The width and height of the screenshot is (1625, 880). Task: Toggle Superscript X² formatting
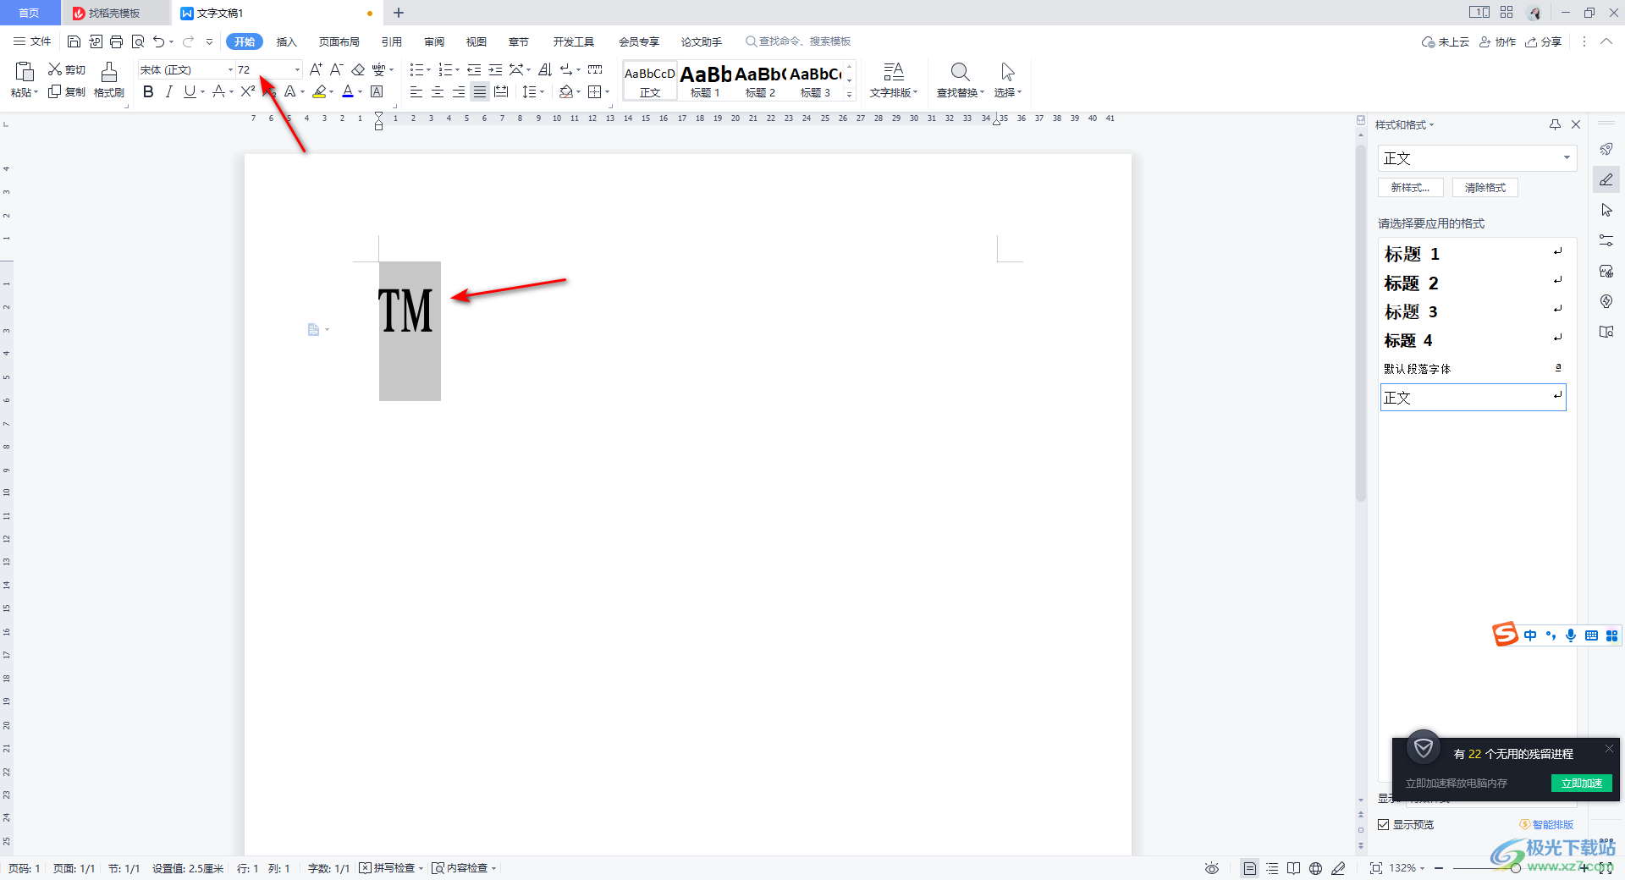(247, 91)
